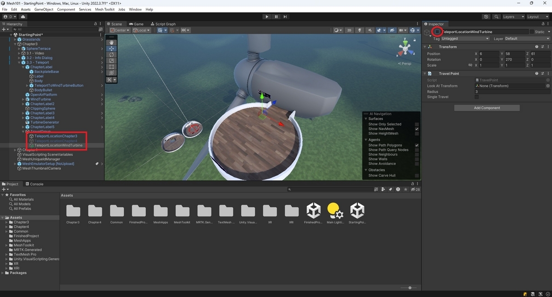Open the Layer dropdown
Viewport: 552px width, 297px height.
click(527, 39)
